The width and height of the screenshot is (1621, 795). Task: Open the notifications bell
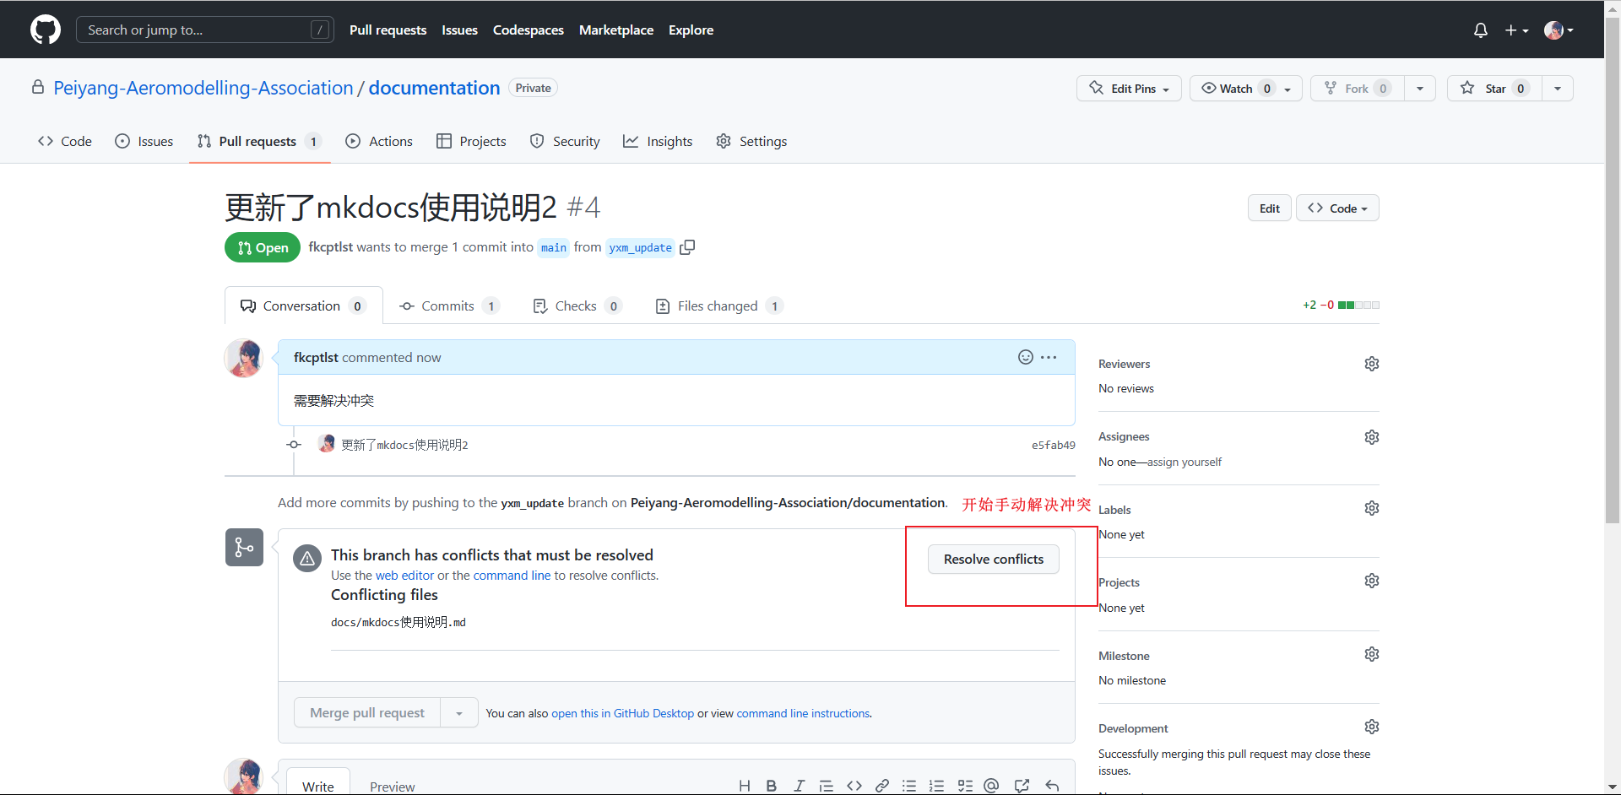[x=1480, y=30]
